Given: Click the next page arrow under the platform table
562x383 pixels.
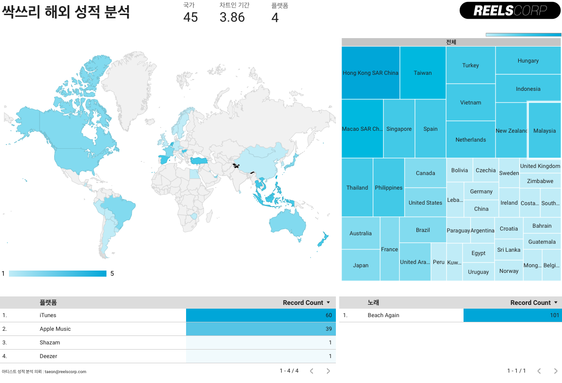Looking at the screenshot, I should (328, 371).
